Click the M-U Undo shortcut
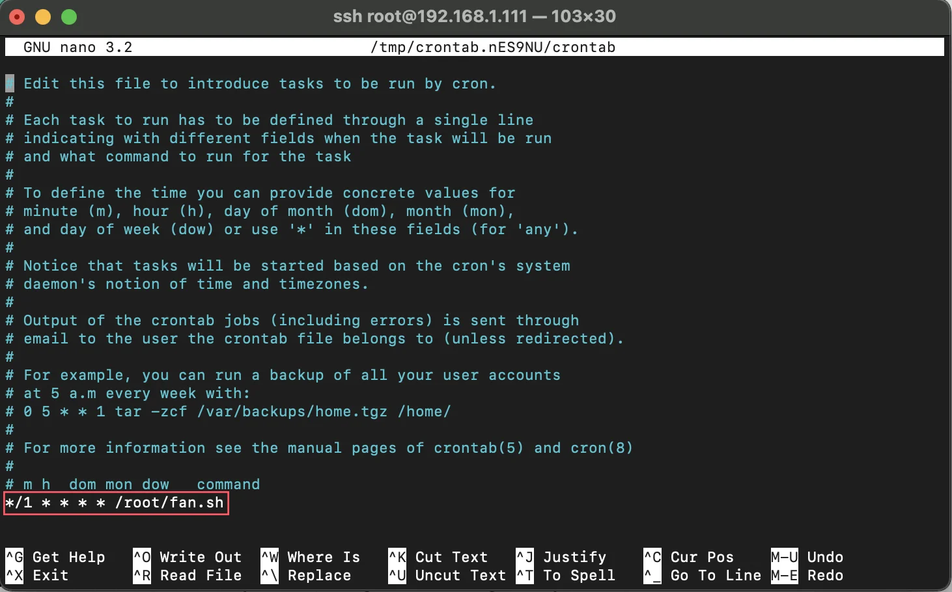952x592 pixels. [x=807, y=558]
